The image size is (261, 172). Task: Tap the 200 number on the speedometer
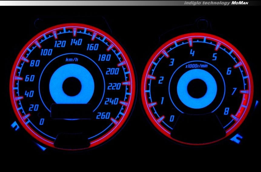pos(112,72)
